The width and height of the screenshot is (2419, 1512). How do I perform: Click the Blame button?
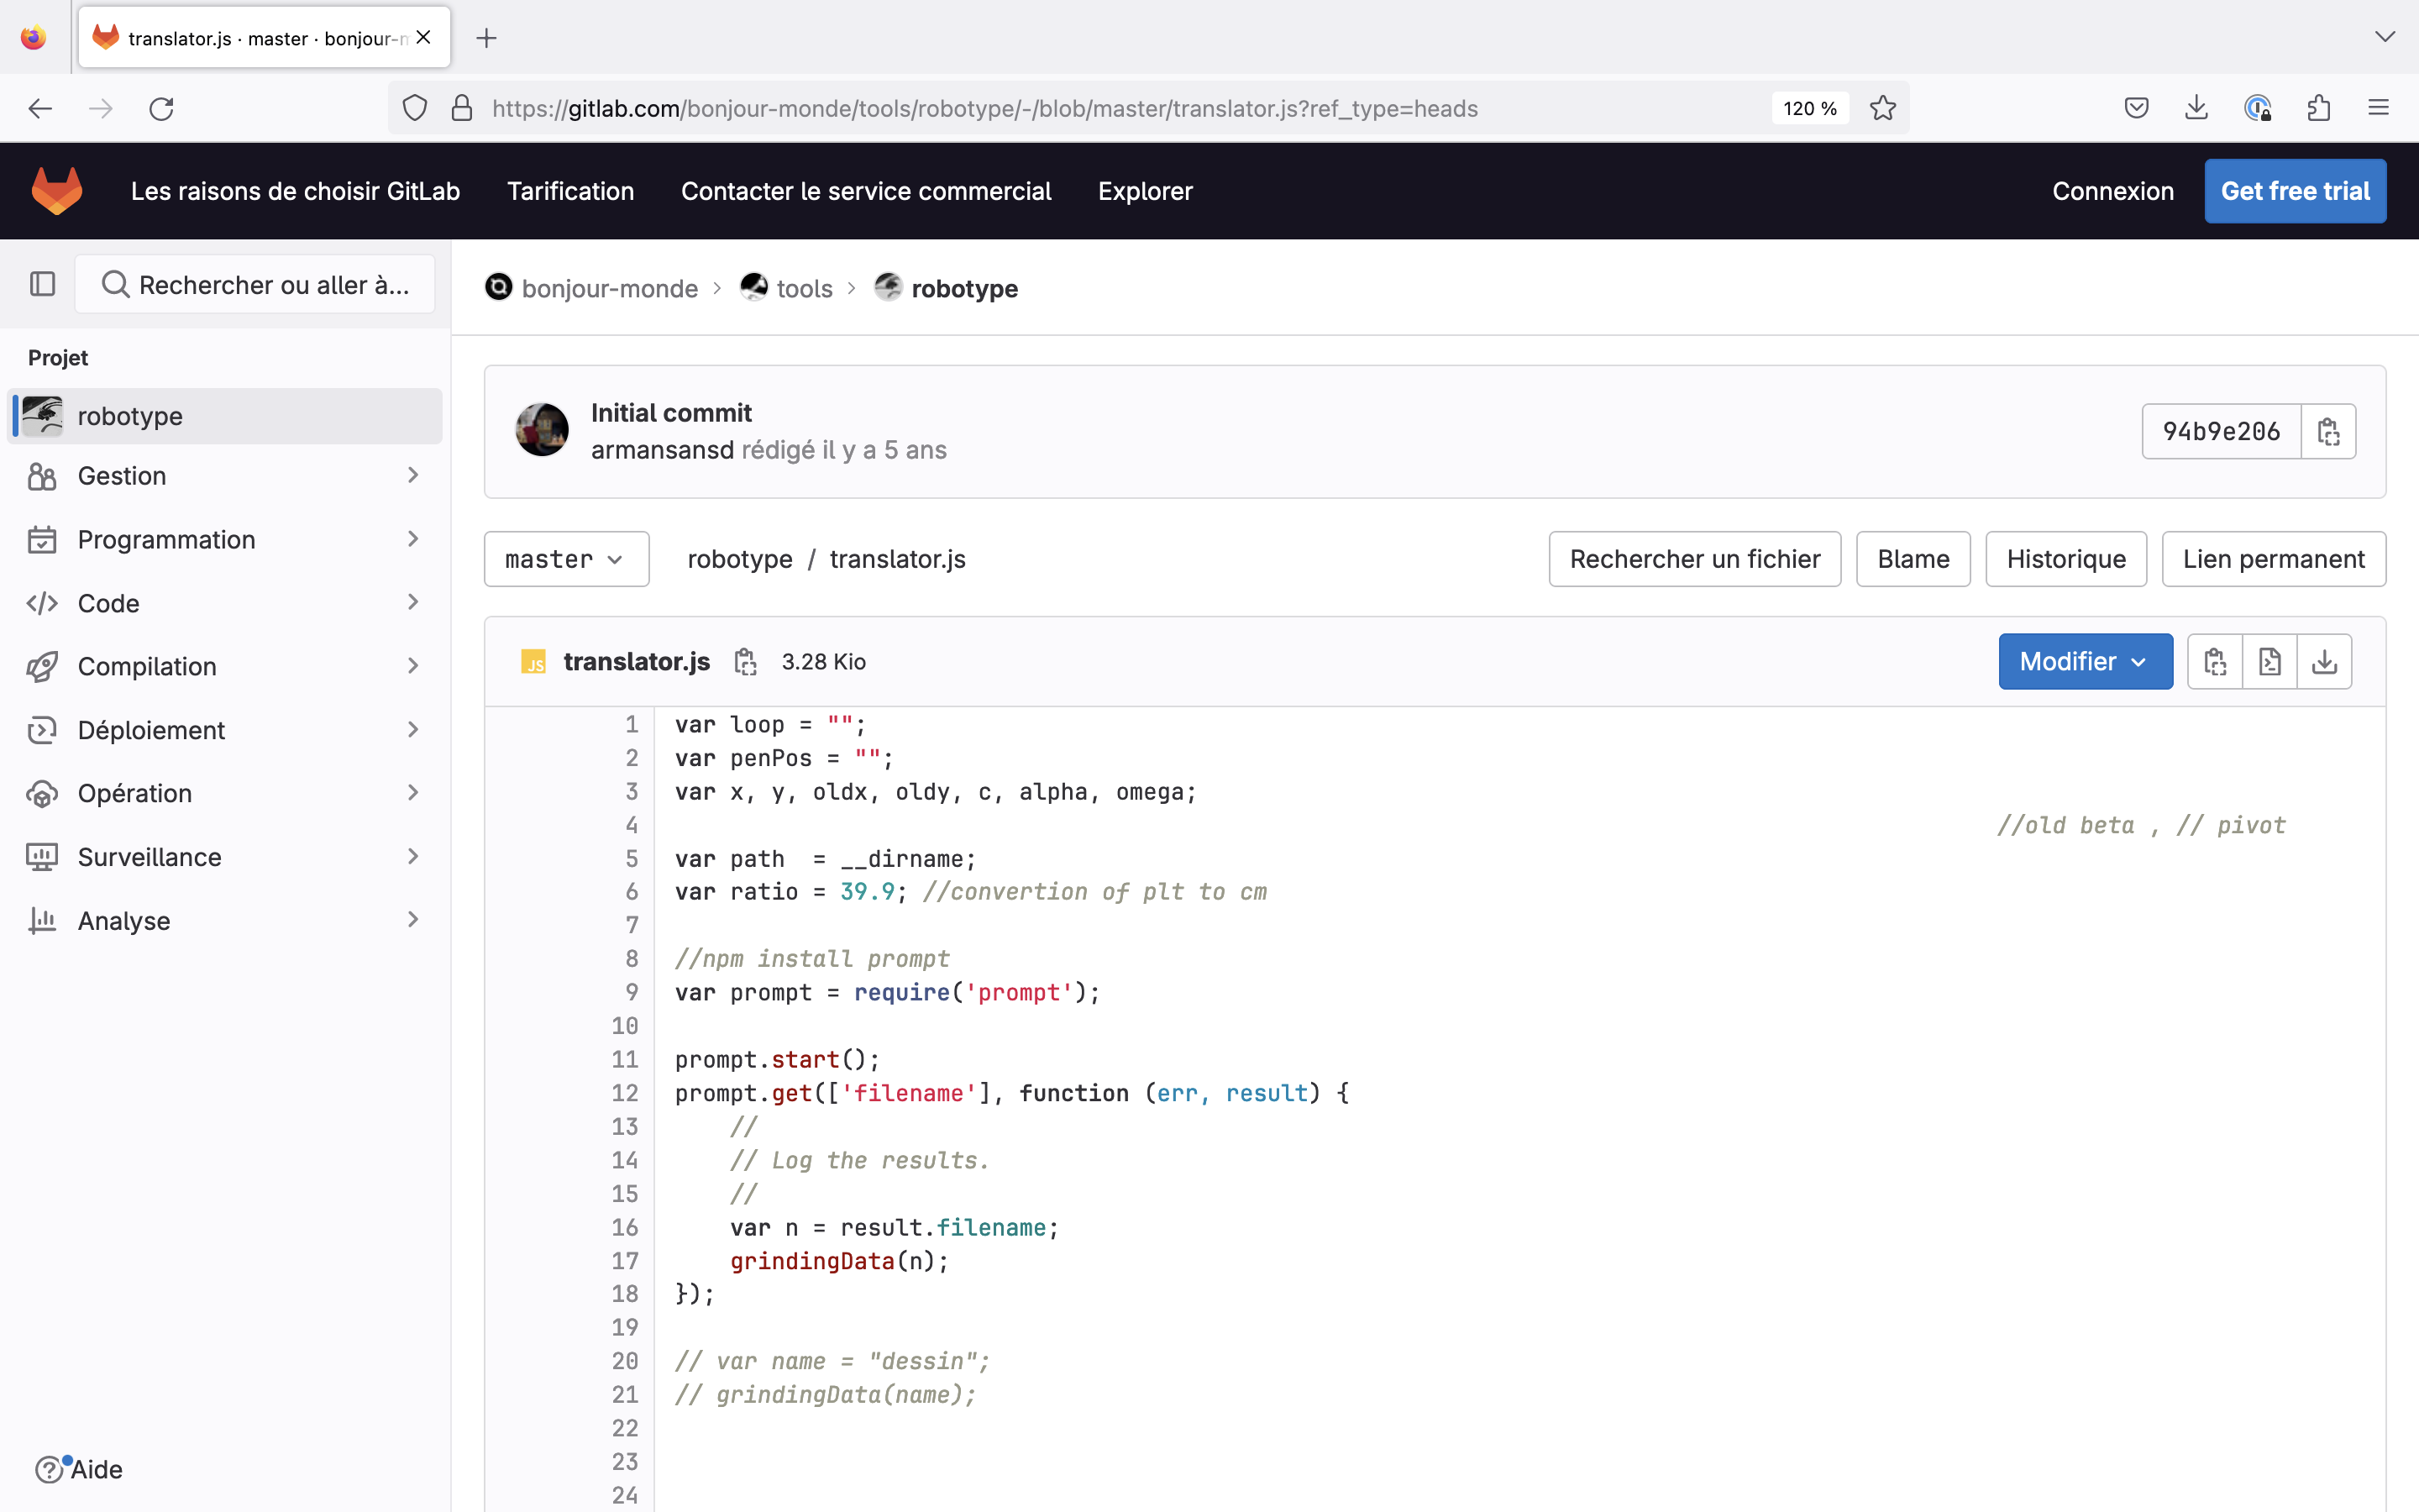tap(1913, 559)
